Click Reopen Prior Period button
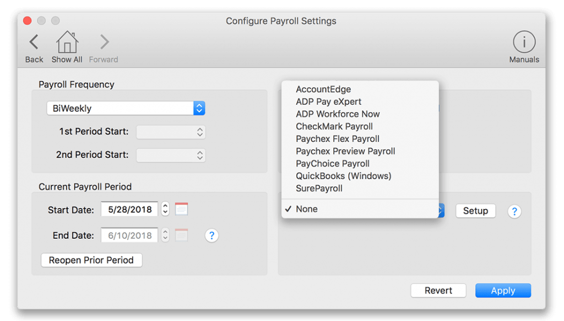Screen dimensions: 564x321 91,260
